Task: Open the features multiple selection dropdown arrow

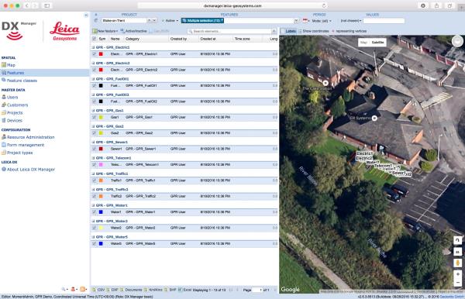Action: [296, 20]
